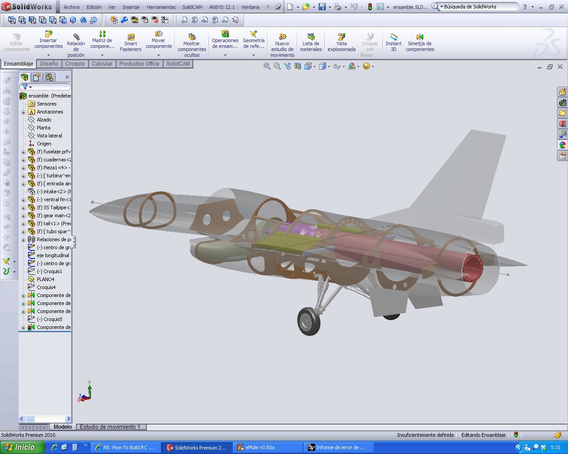Click the Section View icon
This screenshot has height=454, width=568.
tap(298, 66)
